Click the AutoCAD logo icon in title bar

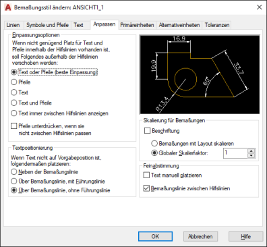point(8,7)
